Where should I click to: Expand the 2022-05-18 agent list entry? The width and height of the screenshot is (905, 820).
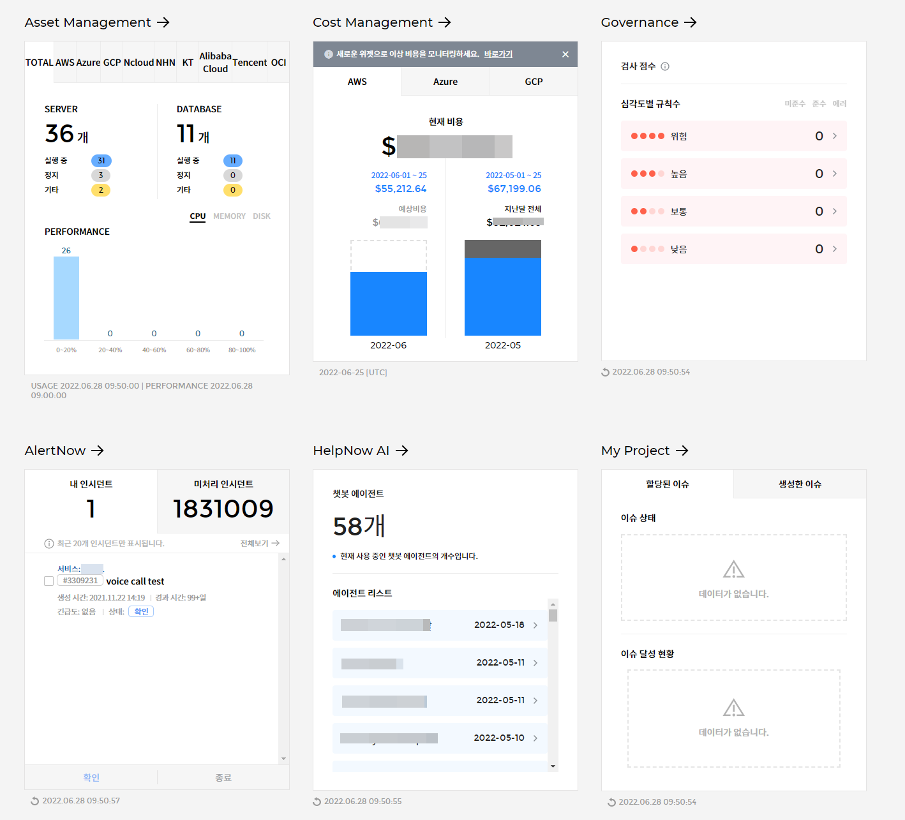(x=535, y=625)
